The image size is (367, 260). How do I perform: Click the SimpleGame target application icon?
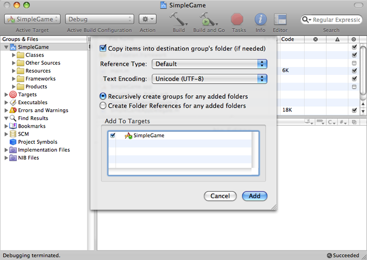128,135
